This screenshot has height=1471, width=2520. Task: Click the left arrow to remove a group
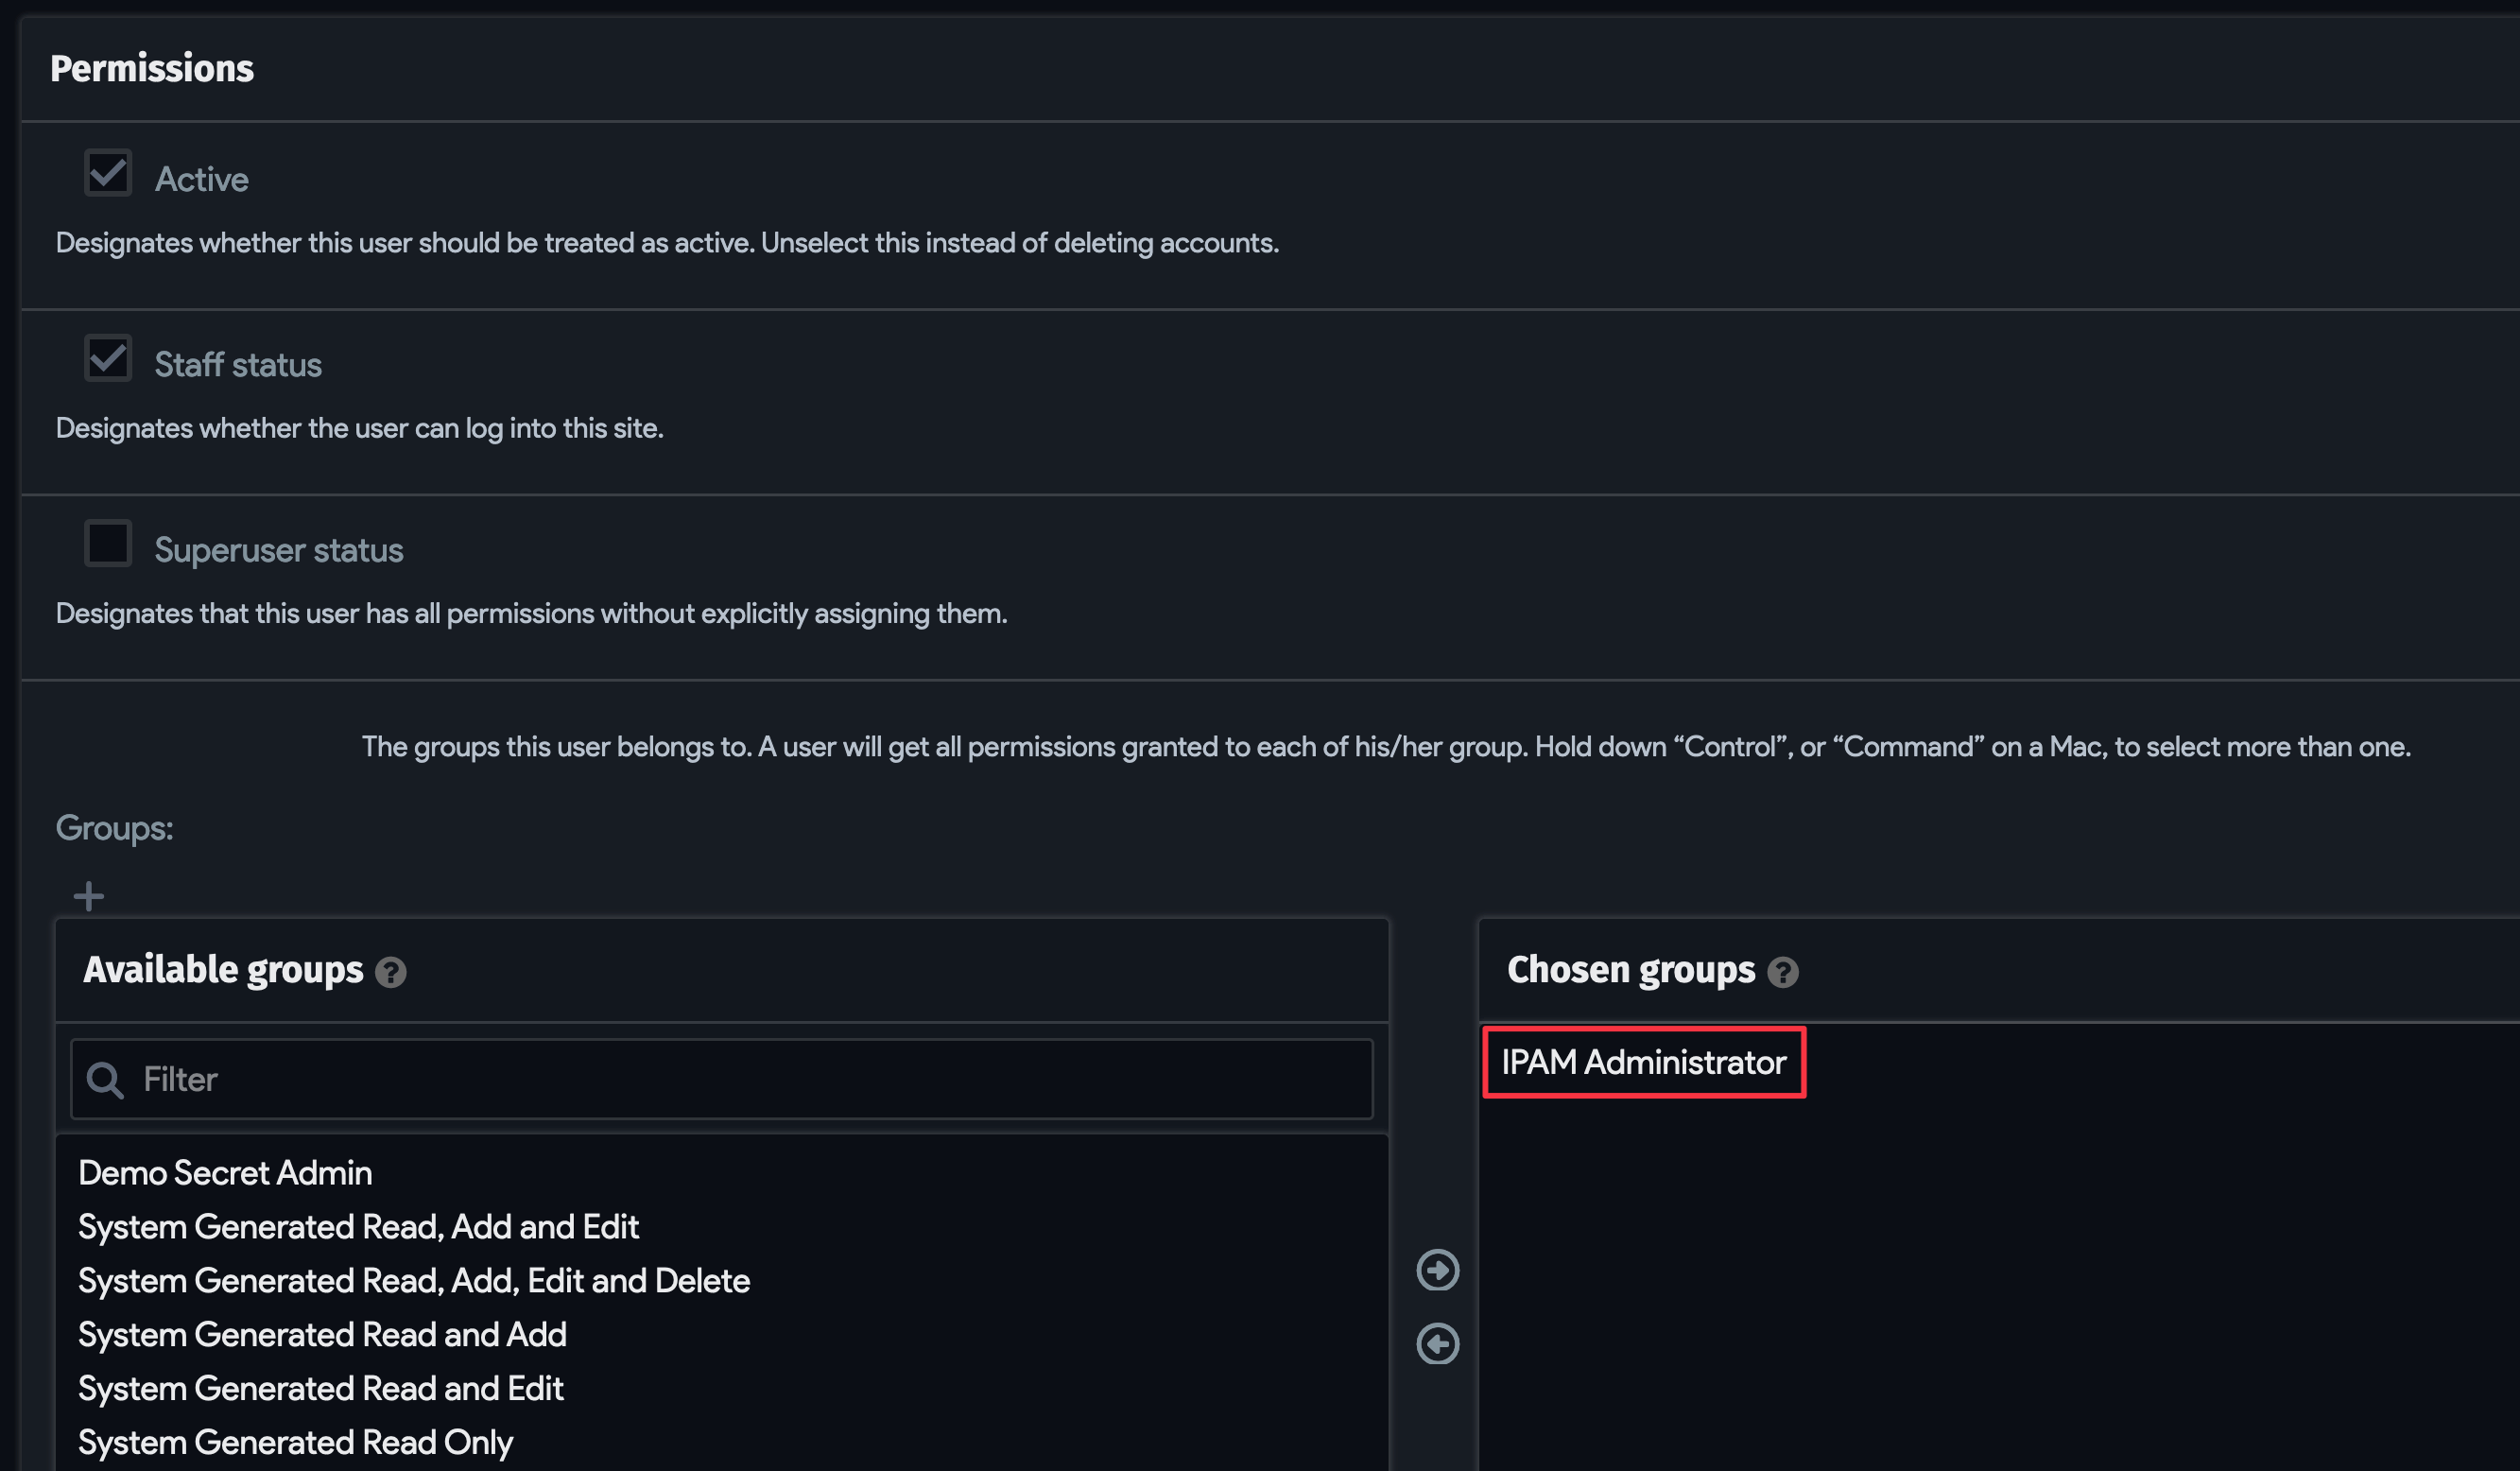(1437, 1344)
